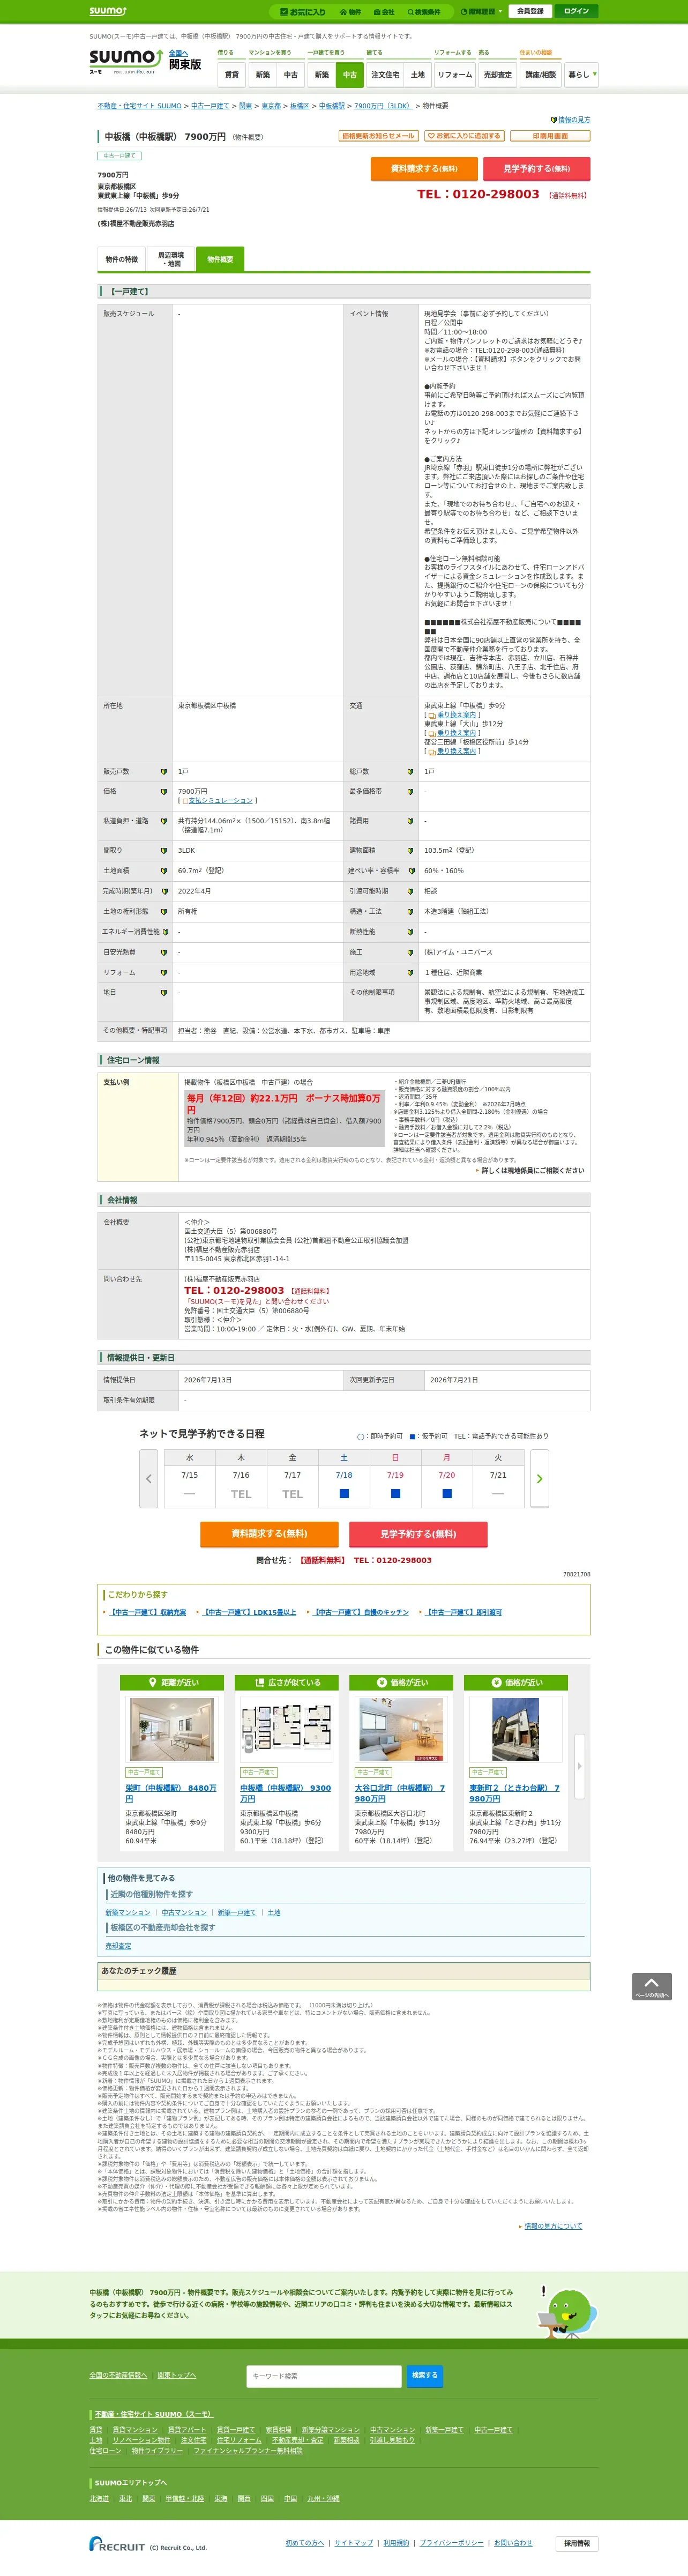The image size is (688, 2576).
Task: Click the ページの先頭へ back-to-top button
Action: [x=651, y=1987]
